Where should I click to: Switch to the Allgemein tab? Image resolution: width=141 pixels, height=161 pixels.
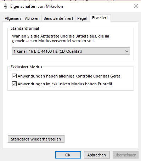click(13, 18)
